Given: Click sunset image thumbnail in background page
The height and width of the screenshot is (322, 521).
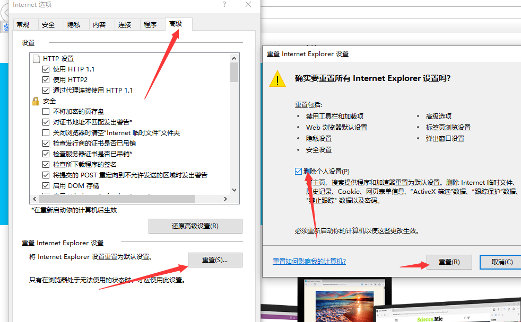Looking at the screenshot, I should [x=344, y=306].
